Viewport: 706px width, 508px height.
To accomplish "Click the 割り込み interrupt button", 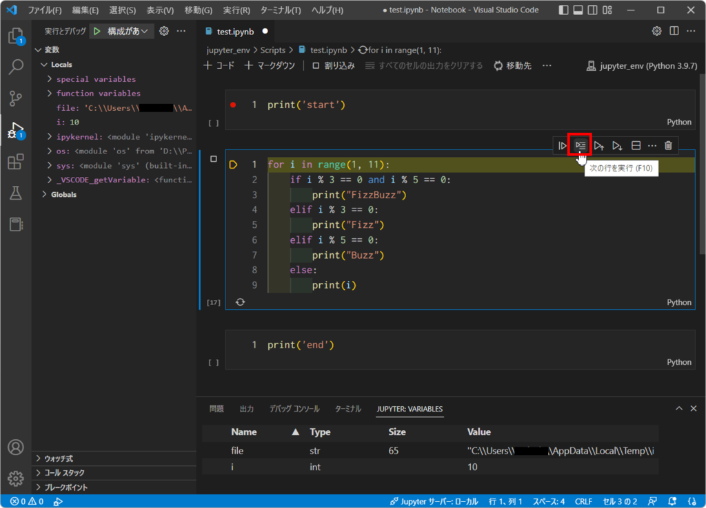I will click(x=334, y=65).
